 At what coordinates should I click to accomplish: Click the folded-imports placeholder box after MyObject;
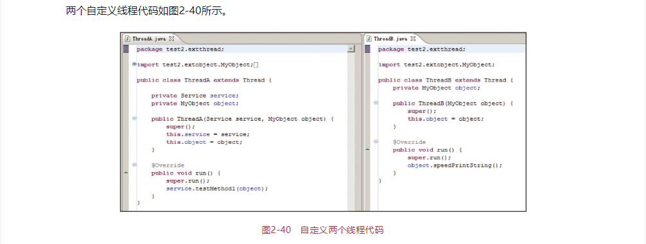point(256,65)
